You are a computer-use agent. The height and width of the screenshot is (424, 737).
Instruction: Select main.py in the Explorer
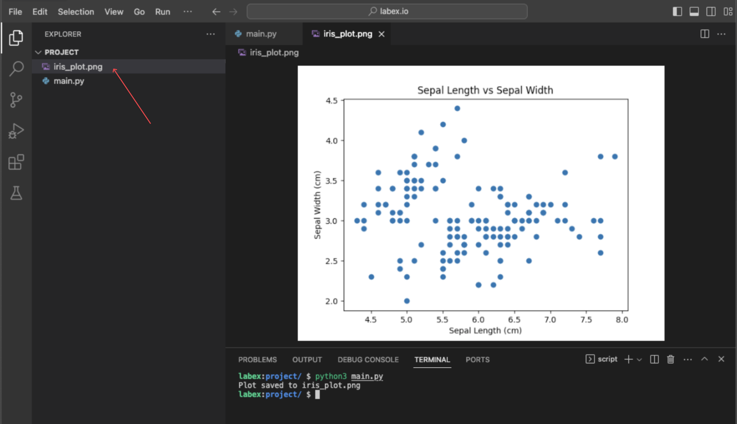(69, 81)
